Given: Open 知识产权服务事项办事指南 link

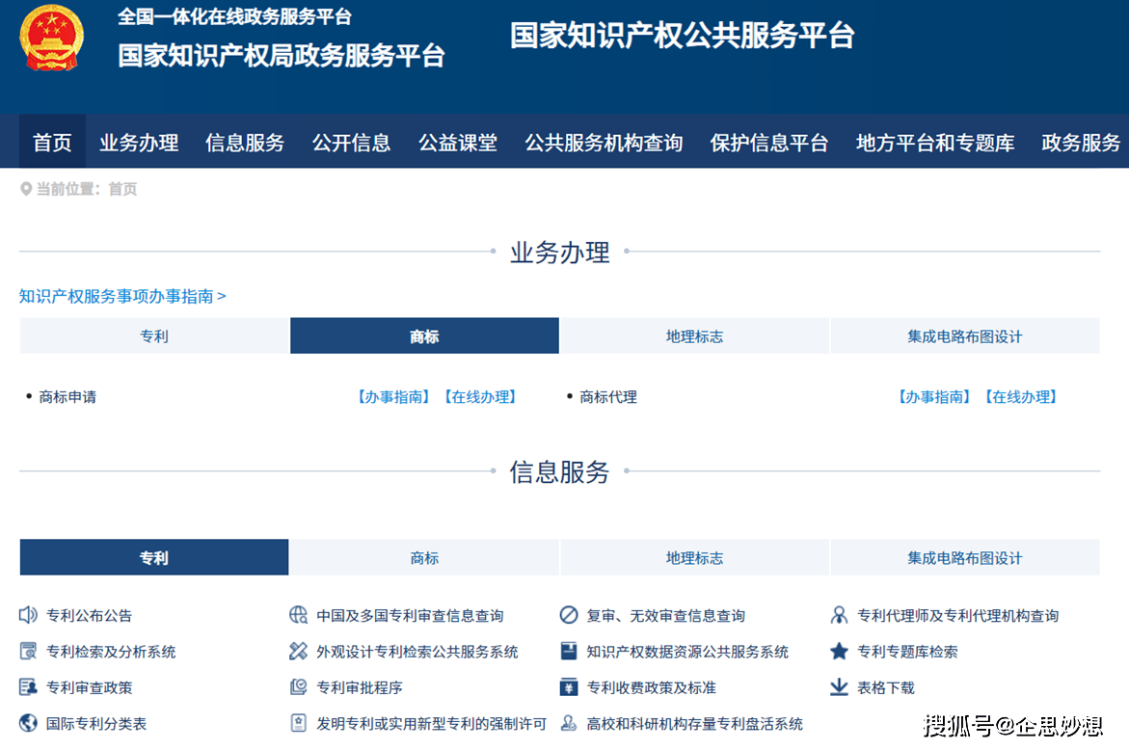Looking at the screenshot, I should [122, 296].
